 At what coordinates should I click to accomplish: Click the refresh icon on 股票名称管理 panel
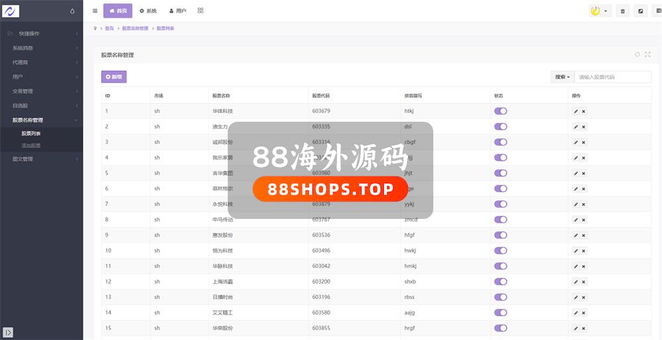pos(637,55)
